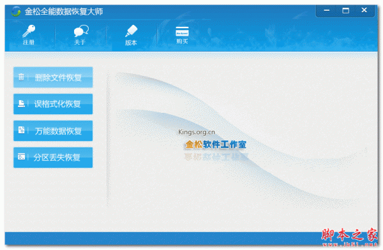Start 删除文件恢复 deleted file recovery
This screenshot has height=250, width=383.
pyautogui.click(x=53, y=77)
